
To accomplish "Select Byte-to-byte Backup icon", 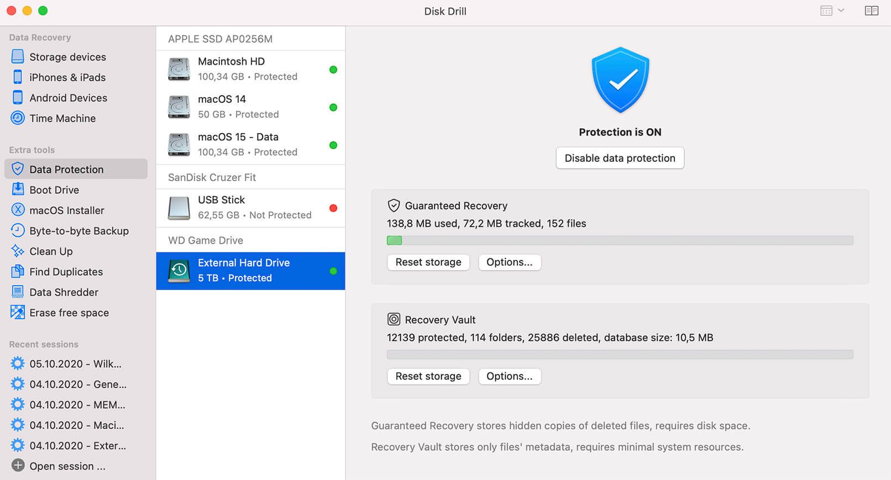I will [18, 230].
